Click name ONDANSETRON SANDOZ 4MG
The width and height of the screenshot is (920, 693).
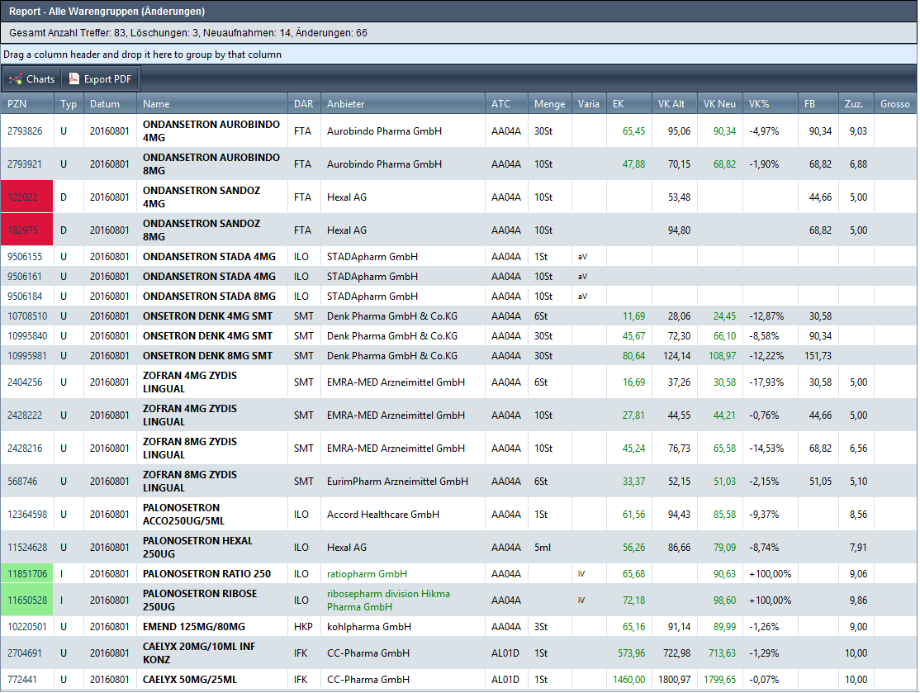pyautogui.click(x=202, y=197)
